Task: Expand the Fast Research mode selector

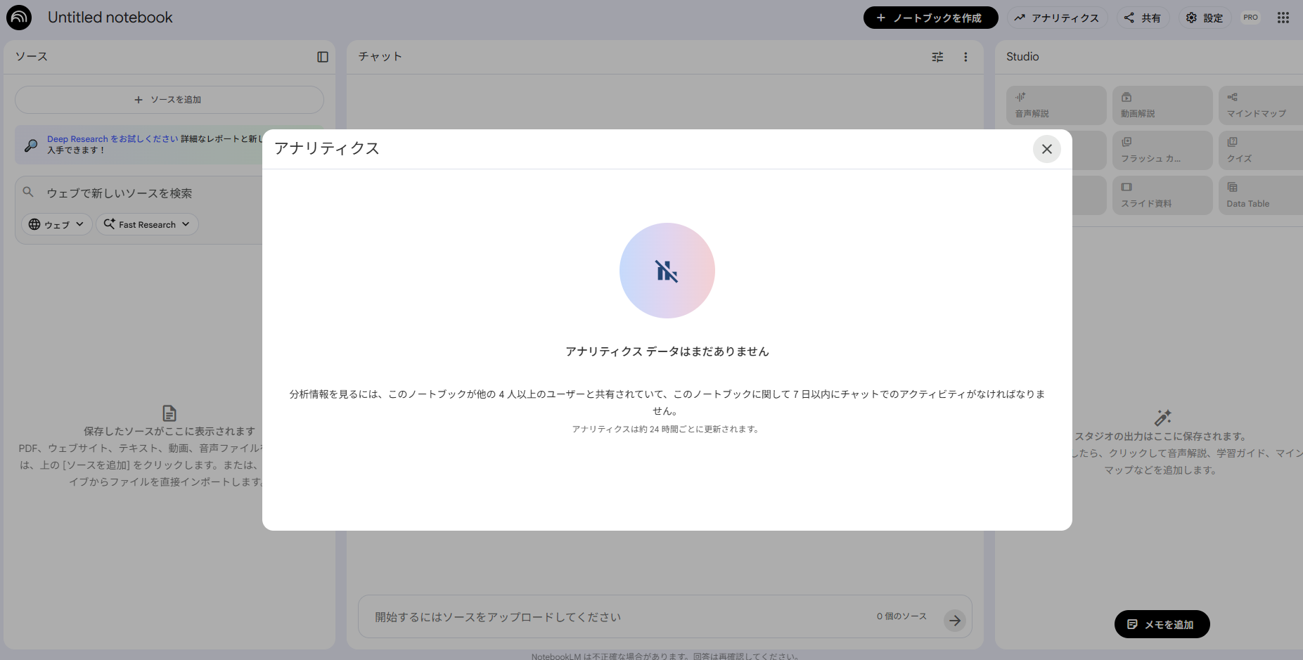Action: tap(147, 224)
